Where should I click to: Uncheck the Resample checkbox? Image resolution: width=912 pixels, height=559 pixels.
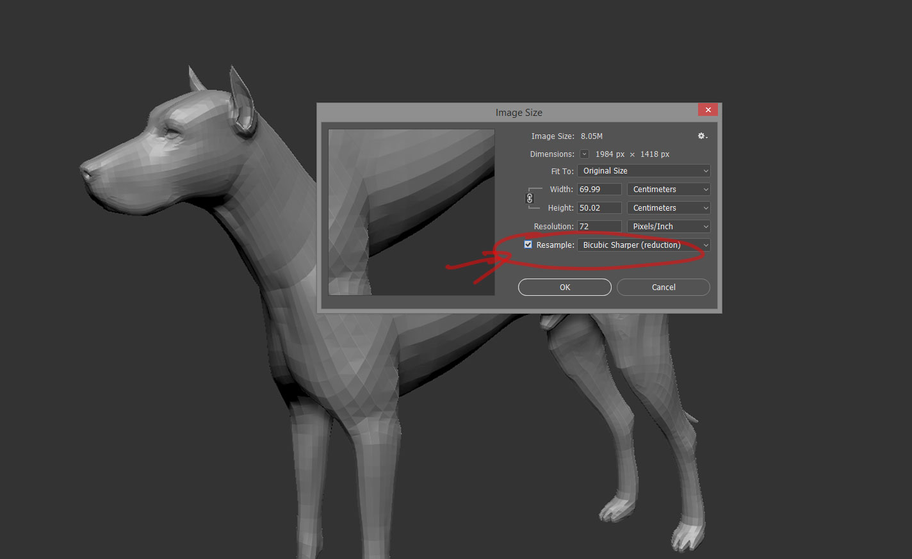[528, 245]
